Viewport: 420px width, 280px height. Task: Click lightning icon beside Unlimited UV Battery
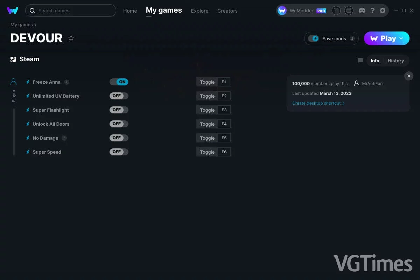pos(28,96)
